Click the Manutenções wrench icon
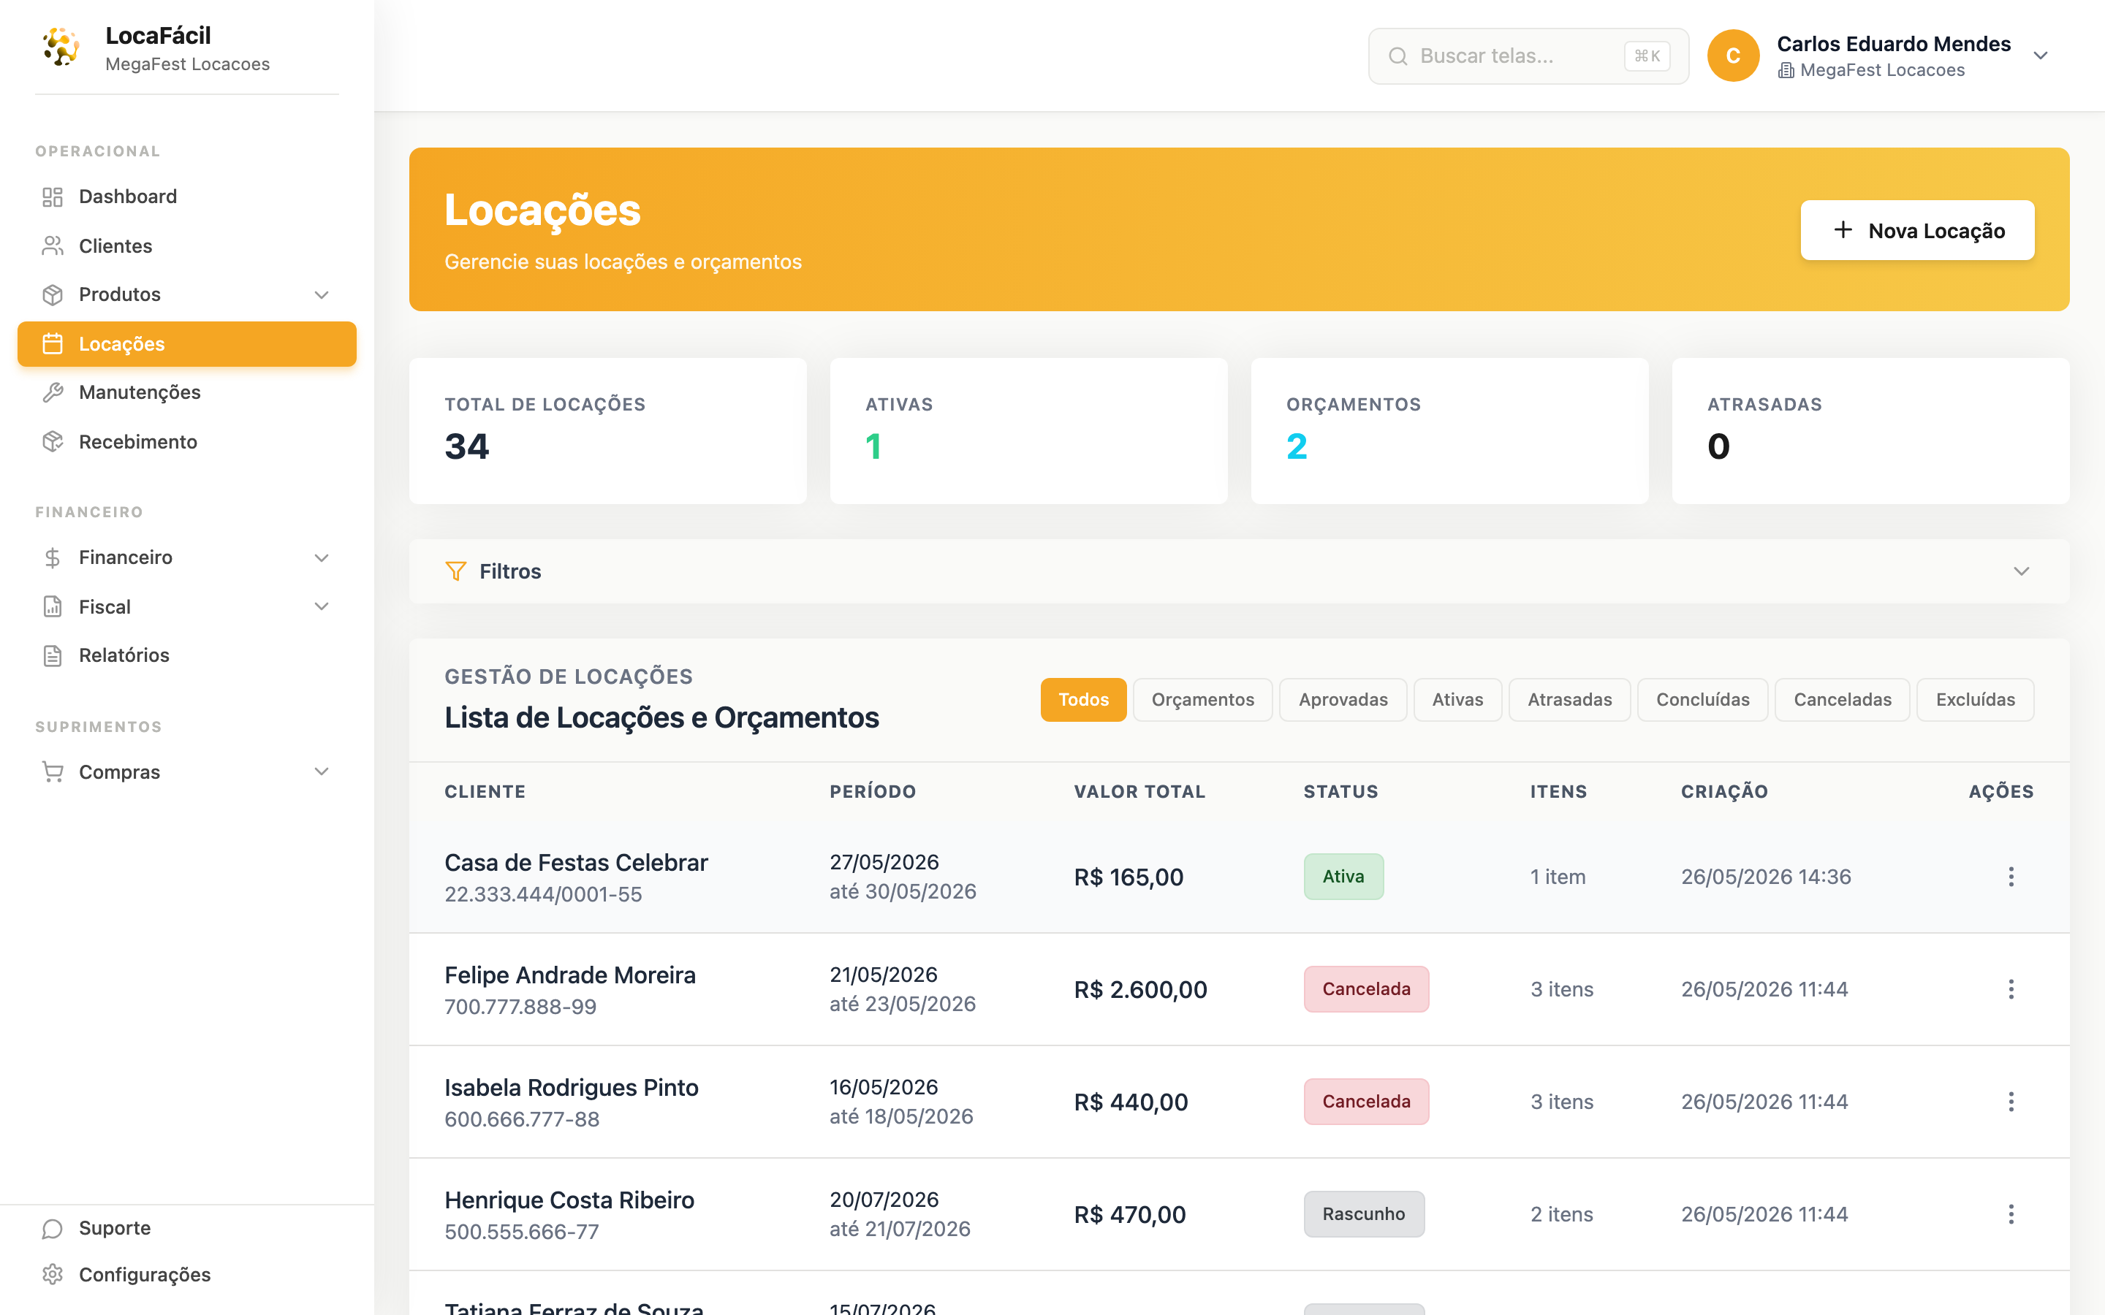 (x=52, y=393)
